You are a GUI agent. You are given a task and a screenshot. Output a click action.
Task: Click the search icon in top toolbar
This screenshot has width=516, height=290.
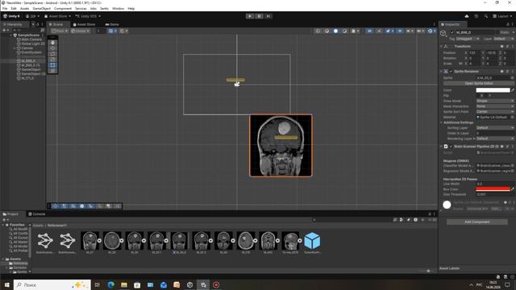[x=485, y=16]
